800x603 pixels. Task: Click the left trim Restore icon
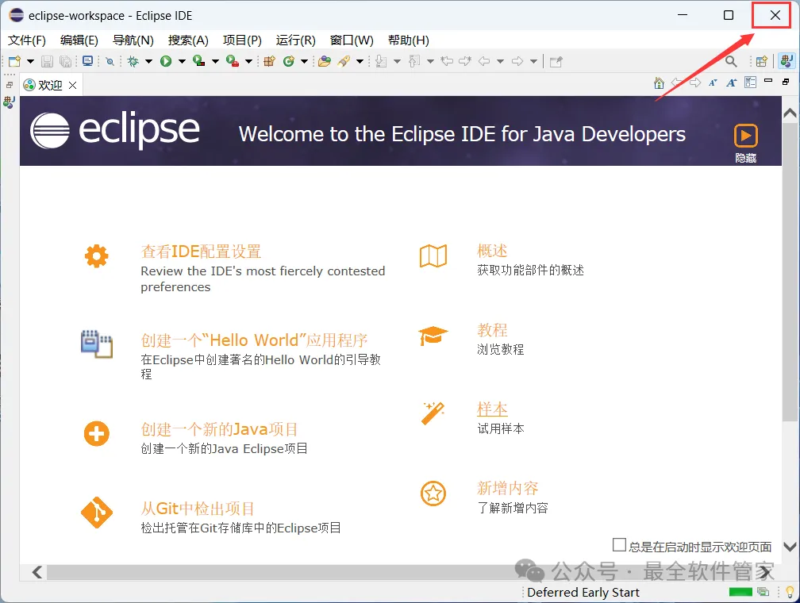[10, 85]
